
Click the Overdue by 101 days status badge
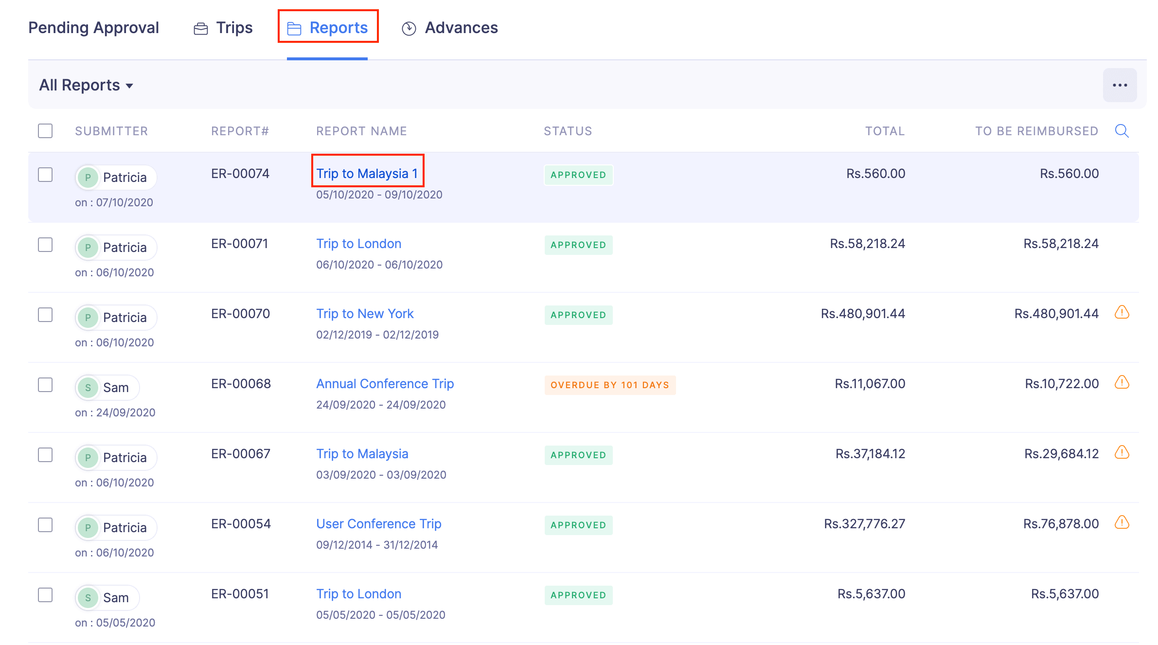coord(609,385)
